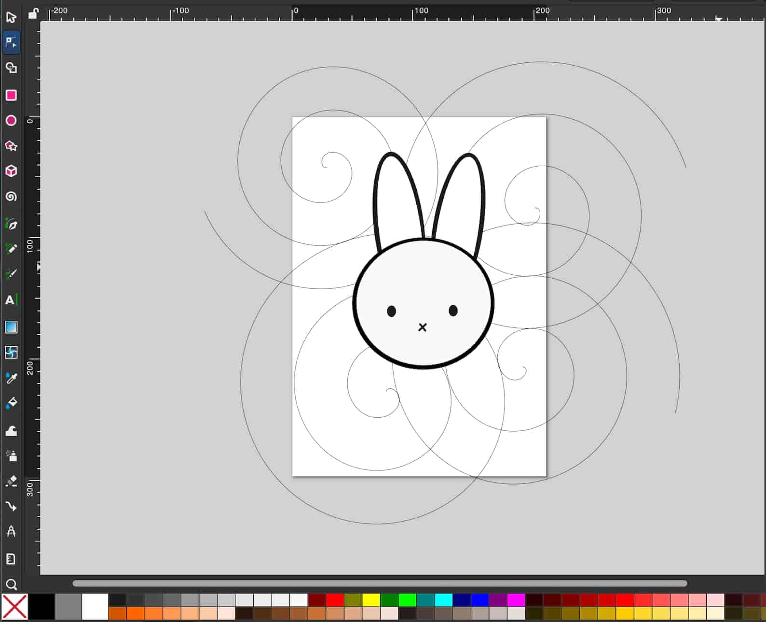The image size is (766, 622).
Task: Select the Zoom magnifier tool
Action: pos(11,584)
